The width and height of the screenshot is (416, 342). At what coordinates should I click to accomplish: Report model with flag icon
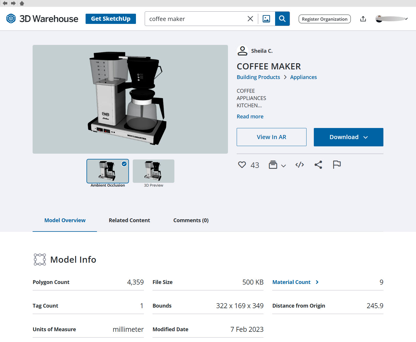337,165
